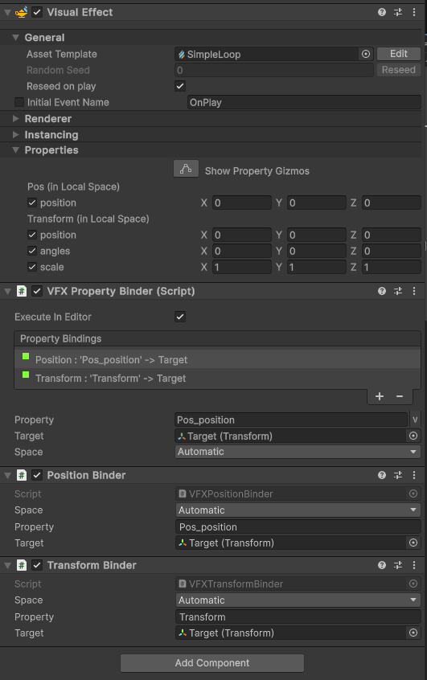Image resolution: width=427 pixels, height=680 pixels.
Task: Open presets for the Transform Binder component
Action: point(398,565)
